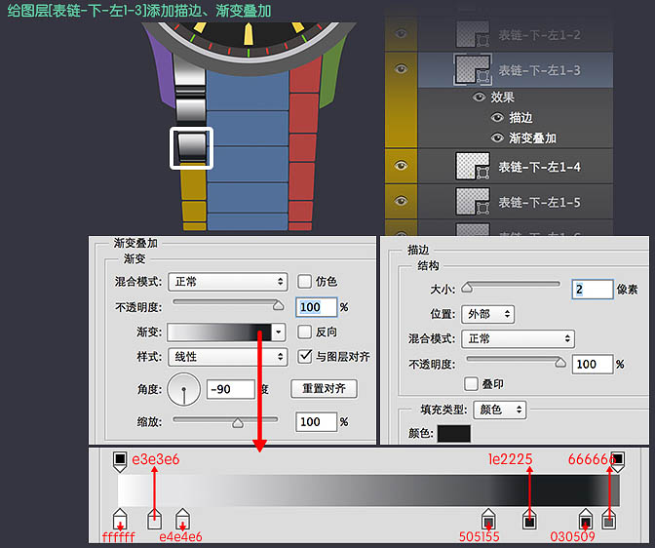Toggle visibility of all 效果 effects

(479, 97)
